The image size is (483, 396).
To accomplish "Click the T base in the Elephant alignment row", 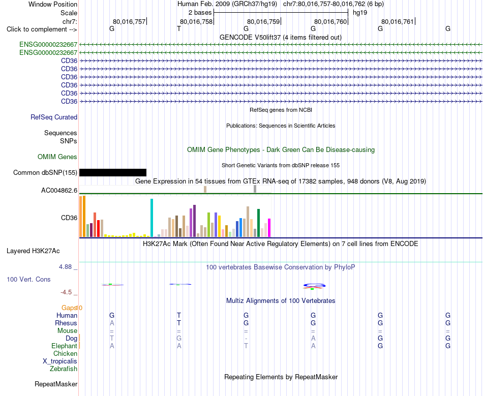I will coord(246,346).
